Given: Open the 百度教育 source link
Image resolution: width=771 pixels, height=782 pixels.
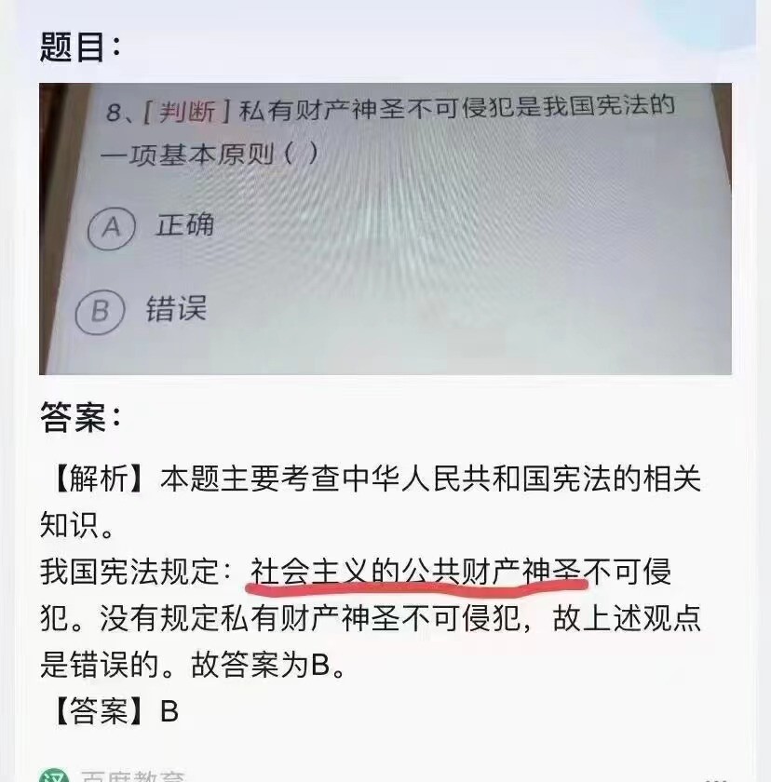Looking at the screenshot, I should [132, 776].
